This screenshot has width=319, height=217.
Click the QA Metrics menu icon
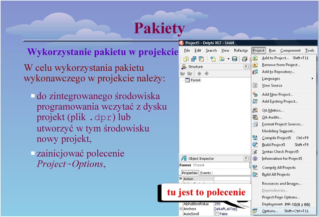(255, 110)
